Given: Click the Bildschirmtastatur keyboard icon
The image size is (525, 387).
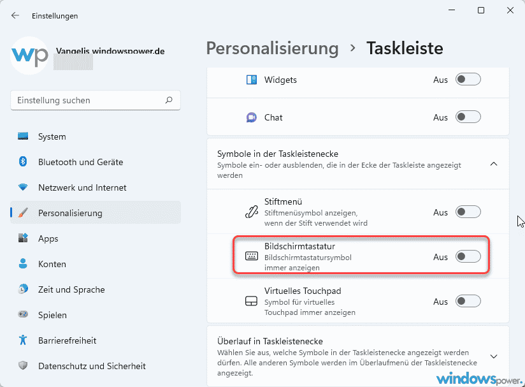Looking at the screenshot, I should 251,256.
